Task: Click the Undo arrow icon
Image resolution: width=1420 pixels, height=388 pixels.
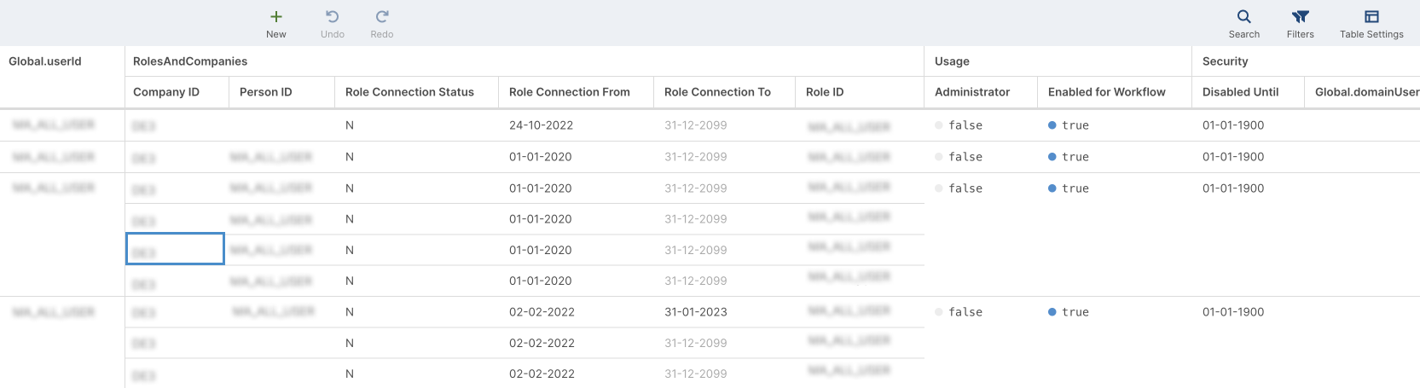Action: tap(333, 17)
